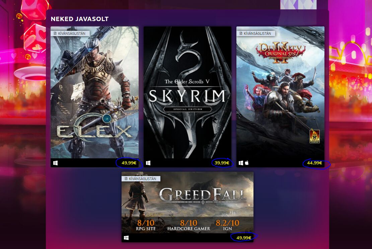Click the Divinity price 44,99€
The width and height of the screenshot is (372, 249).
314,163
